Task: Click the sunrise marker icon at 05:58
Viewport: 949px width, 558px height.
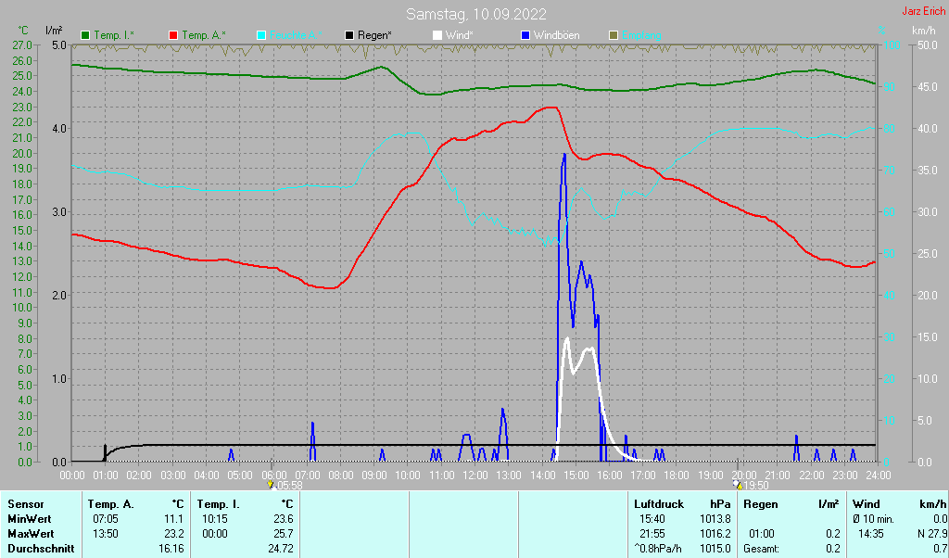Action: (x=271, y=485)
